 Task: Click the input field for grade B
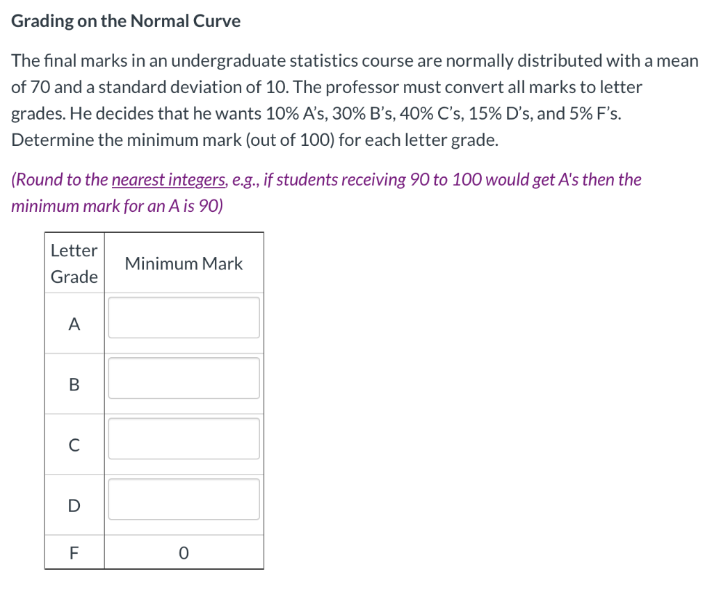(x=183, y=378)
